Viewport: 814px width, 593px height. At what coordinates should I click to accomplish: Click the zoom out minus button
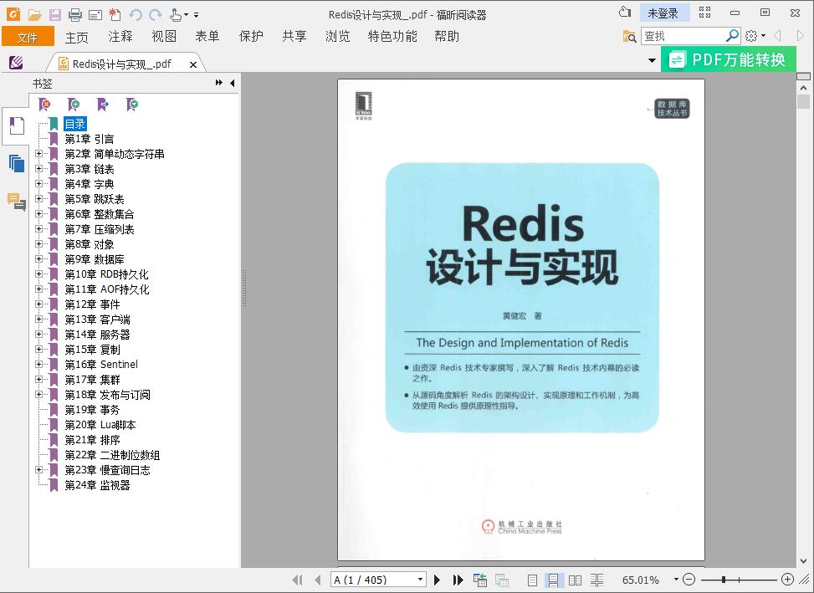click(689, 579)
